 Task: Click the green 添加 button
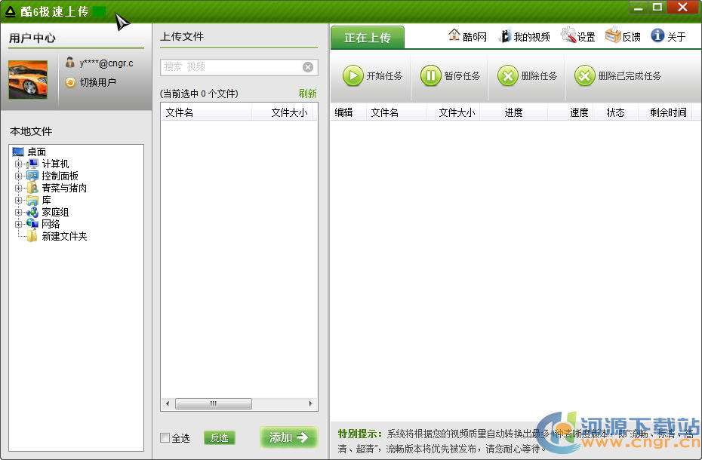(x=289, y=437)
